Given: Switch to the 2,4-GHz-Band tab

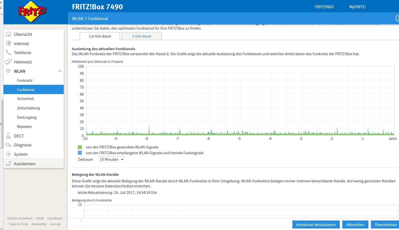Looking at the screenshot, I should 100,36.
